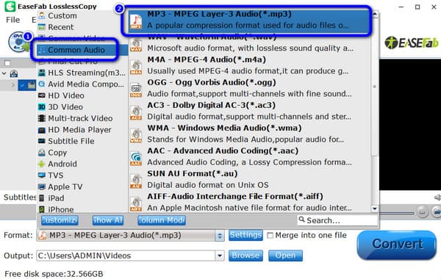
Task: Click the disc source icon in file tree
Action: (14, 73)
